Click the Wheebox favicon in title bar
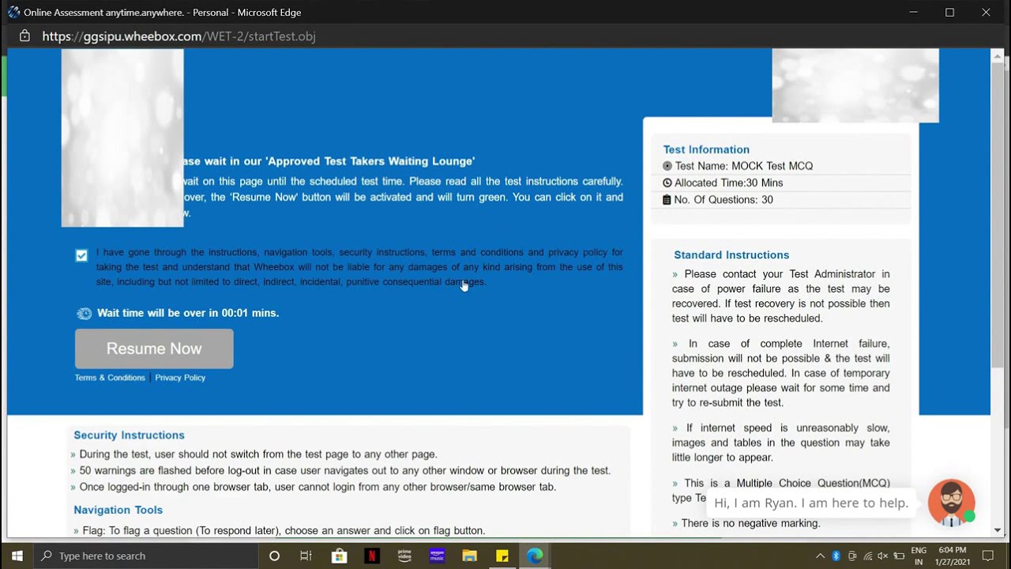Image resolution: width=1011 pixels, height=569 pixels. (13, 12)
